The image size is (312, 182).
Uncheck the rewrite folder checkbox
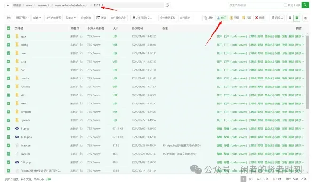(8, 78)
